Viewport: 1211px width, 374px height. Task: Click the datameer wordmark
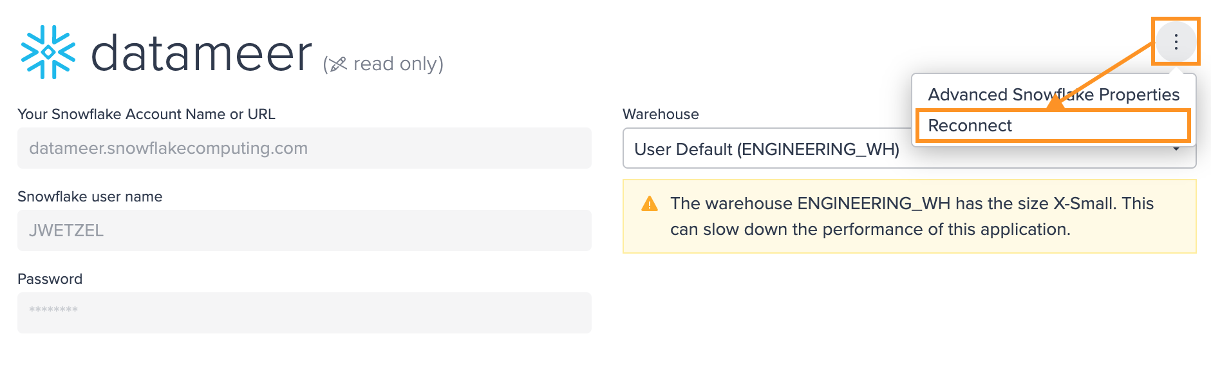coord(202,53)
